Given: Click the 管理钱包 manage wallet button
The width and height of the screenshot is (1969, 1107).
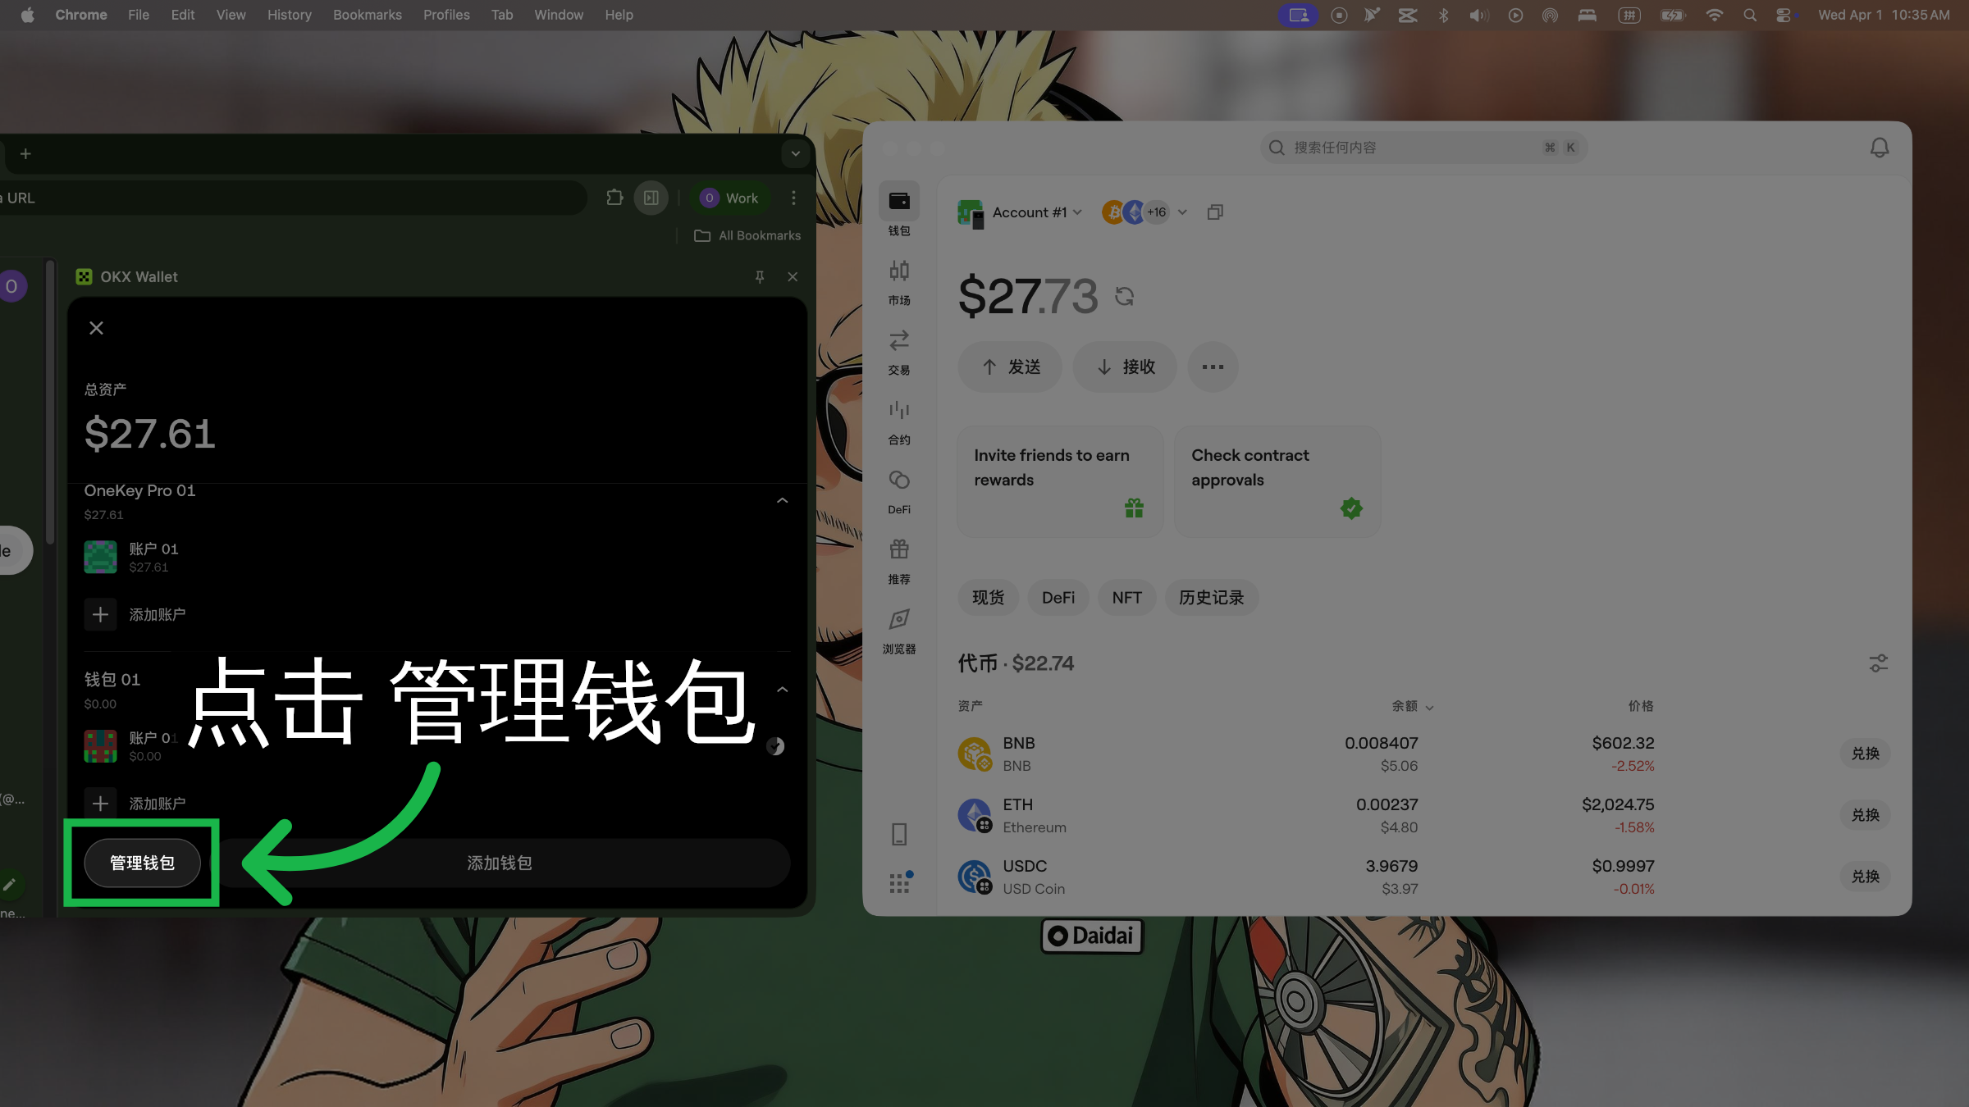Looking at the screenshot, I should [x=142, y=863].
